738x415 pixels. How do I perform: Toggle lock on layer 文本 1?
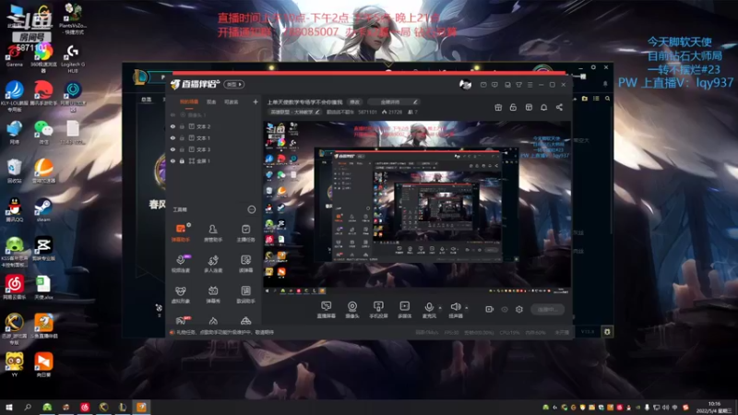pos(182,137)
